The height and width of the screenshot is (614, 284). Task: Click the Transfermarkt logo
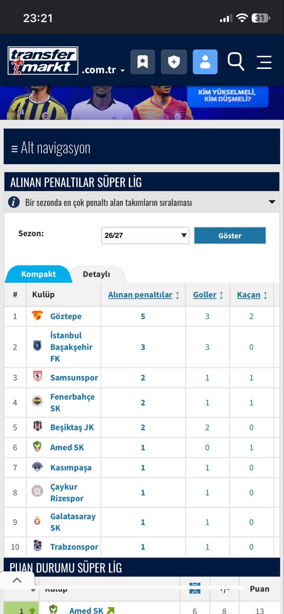pos(42,61)
